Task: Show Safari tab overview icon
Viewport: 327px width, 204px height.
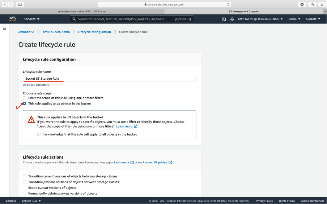Action: [322, 4]
